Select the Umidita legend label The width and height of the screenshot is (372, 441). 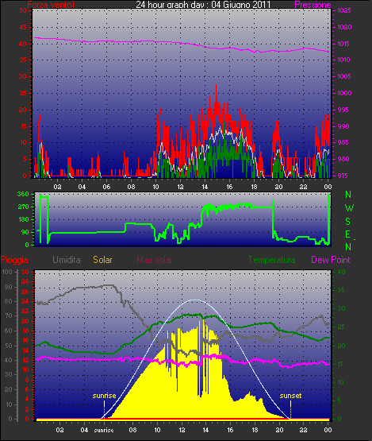coord(67,260)
